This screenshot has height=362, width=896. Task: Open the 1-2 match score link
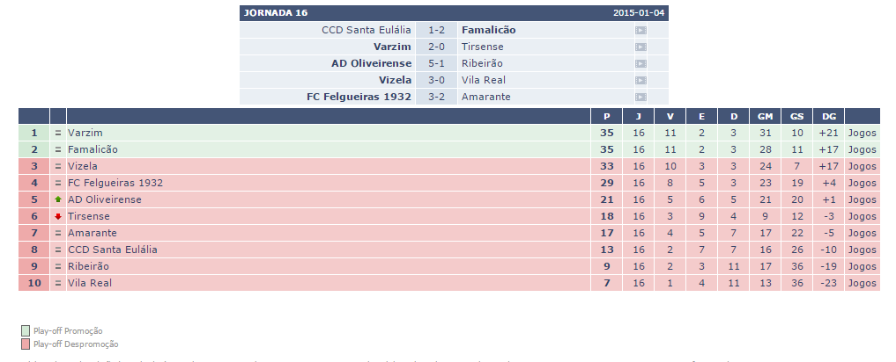pos(435,30)
